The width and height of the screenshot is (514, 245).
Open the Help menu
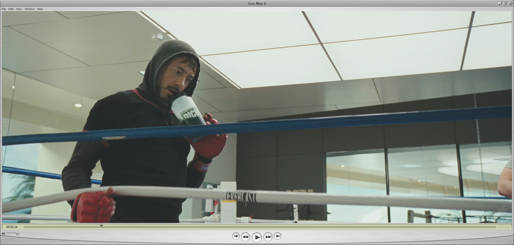tap(40, 9)
